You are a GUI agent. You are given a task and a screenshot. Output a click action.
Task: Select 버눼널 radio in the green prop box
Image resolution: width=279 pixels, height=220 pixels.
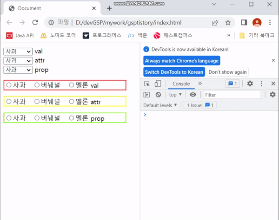pyautogui.click(x=37, y=118)
